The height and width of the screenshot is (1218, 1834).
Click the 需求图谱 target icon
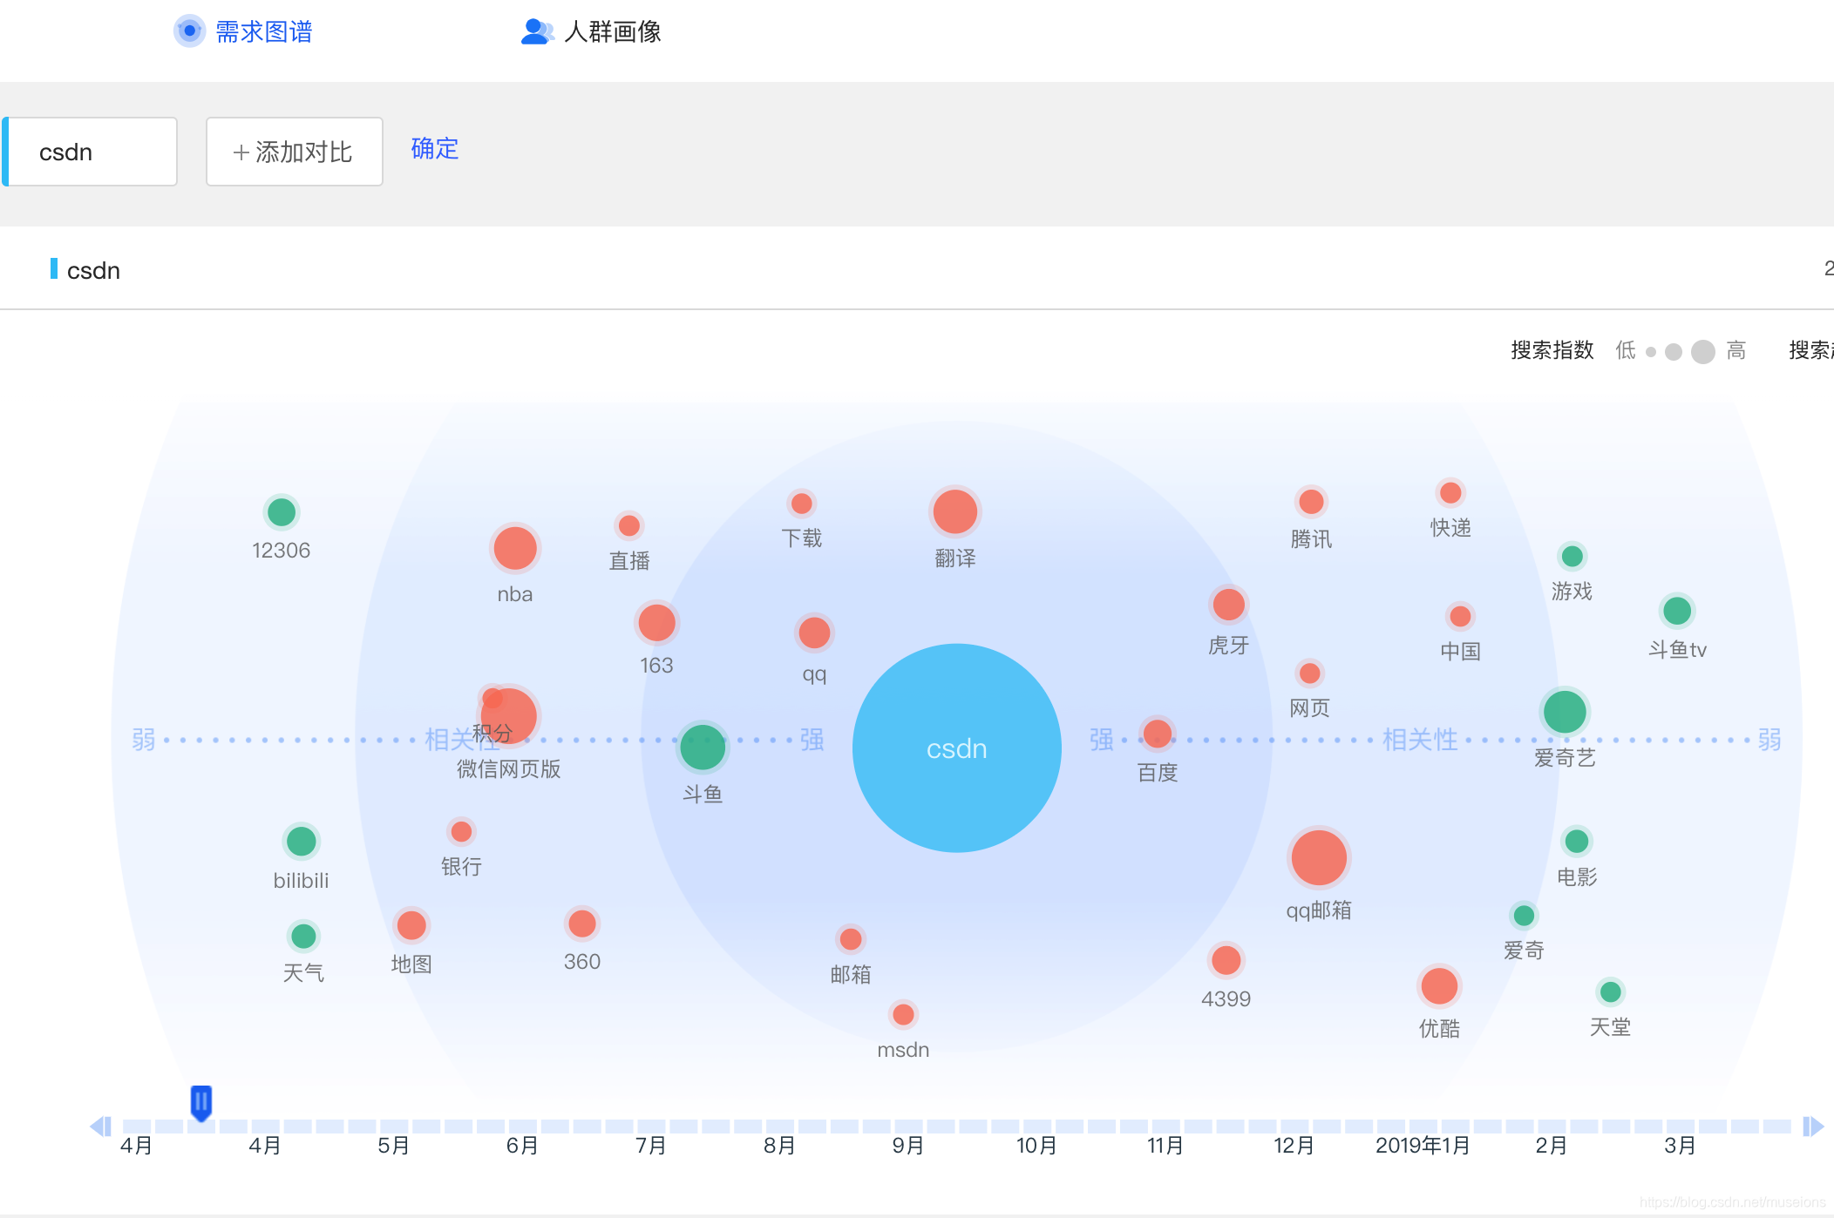[x=189, y=31]
